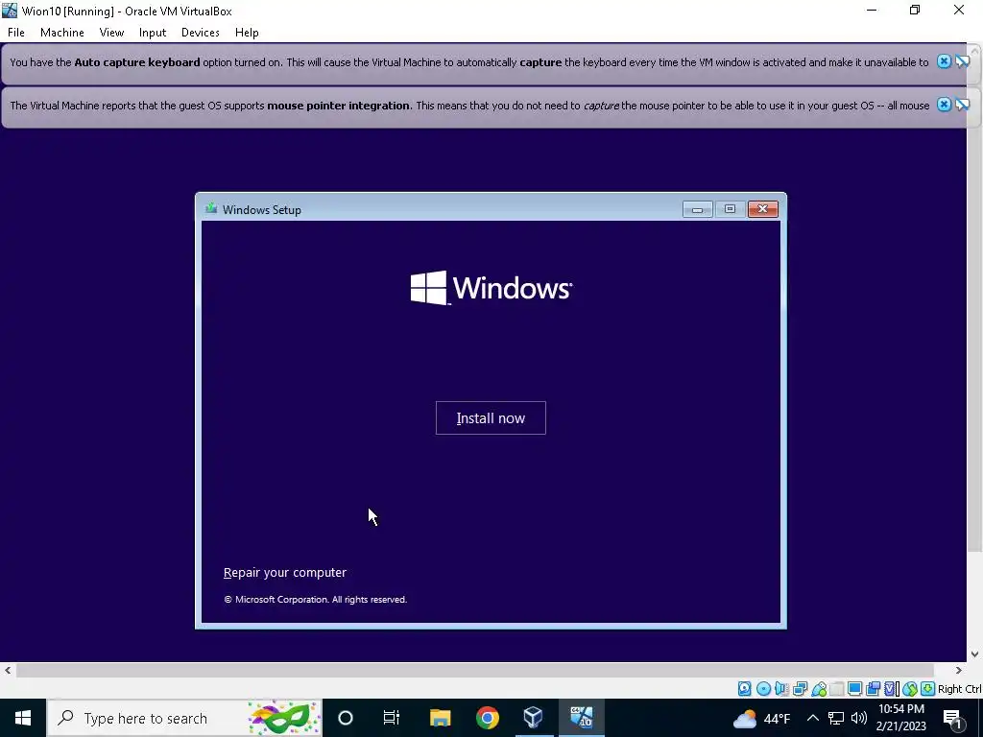Click the horizontal scrollbar right arrow

coord(958,671)
